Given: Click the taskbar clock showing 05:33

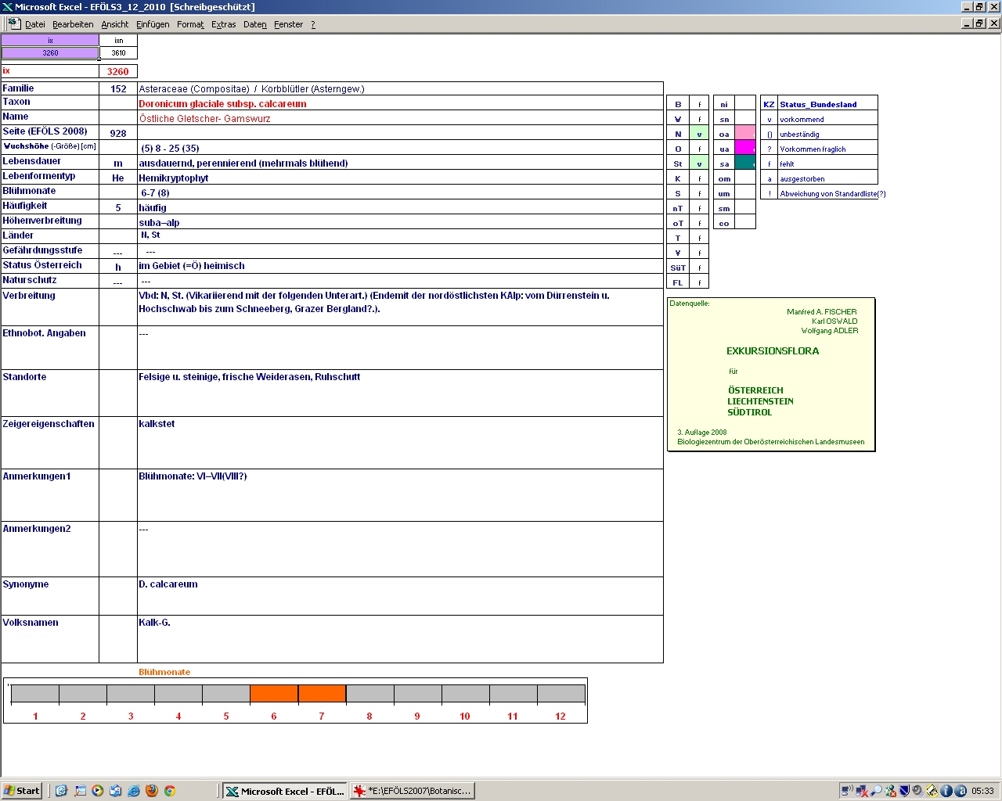Looking at the screenshot, I should (x=982, y=791).
